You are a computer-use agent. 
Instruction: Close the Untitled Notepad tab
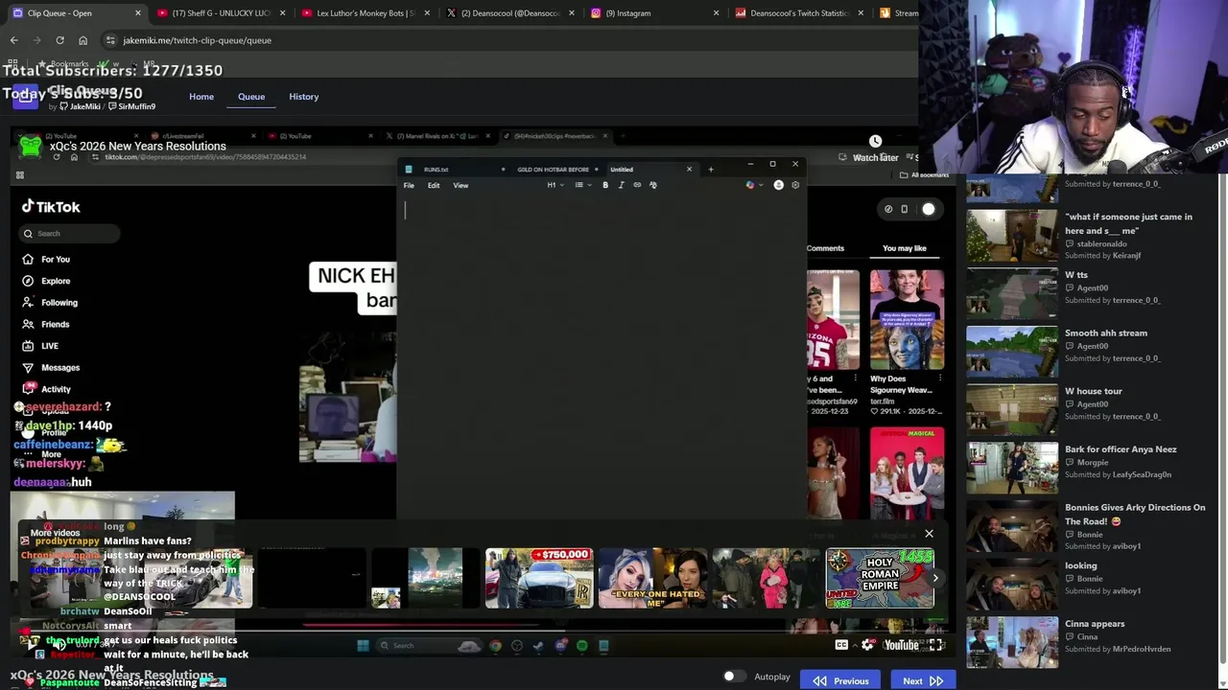(x=689, y=170)
